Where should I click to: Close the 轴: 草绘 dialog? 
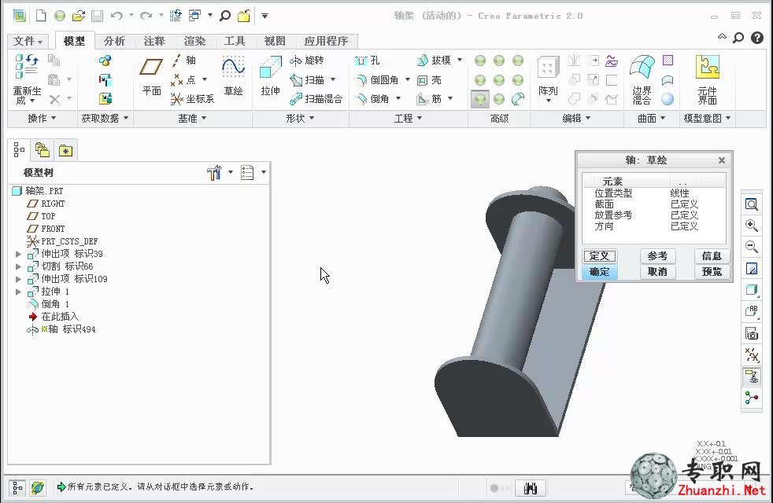coord(722,160)
